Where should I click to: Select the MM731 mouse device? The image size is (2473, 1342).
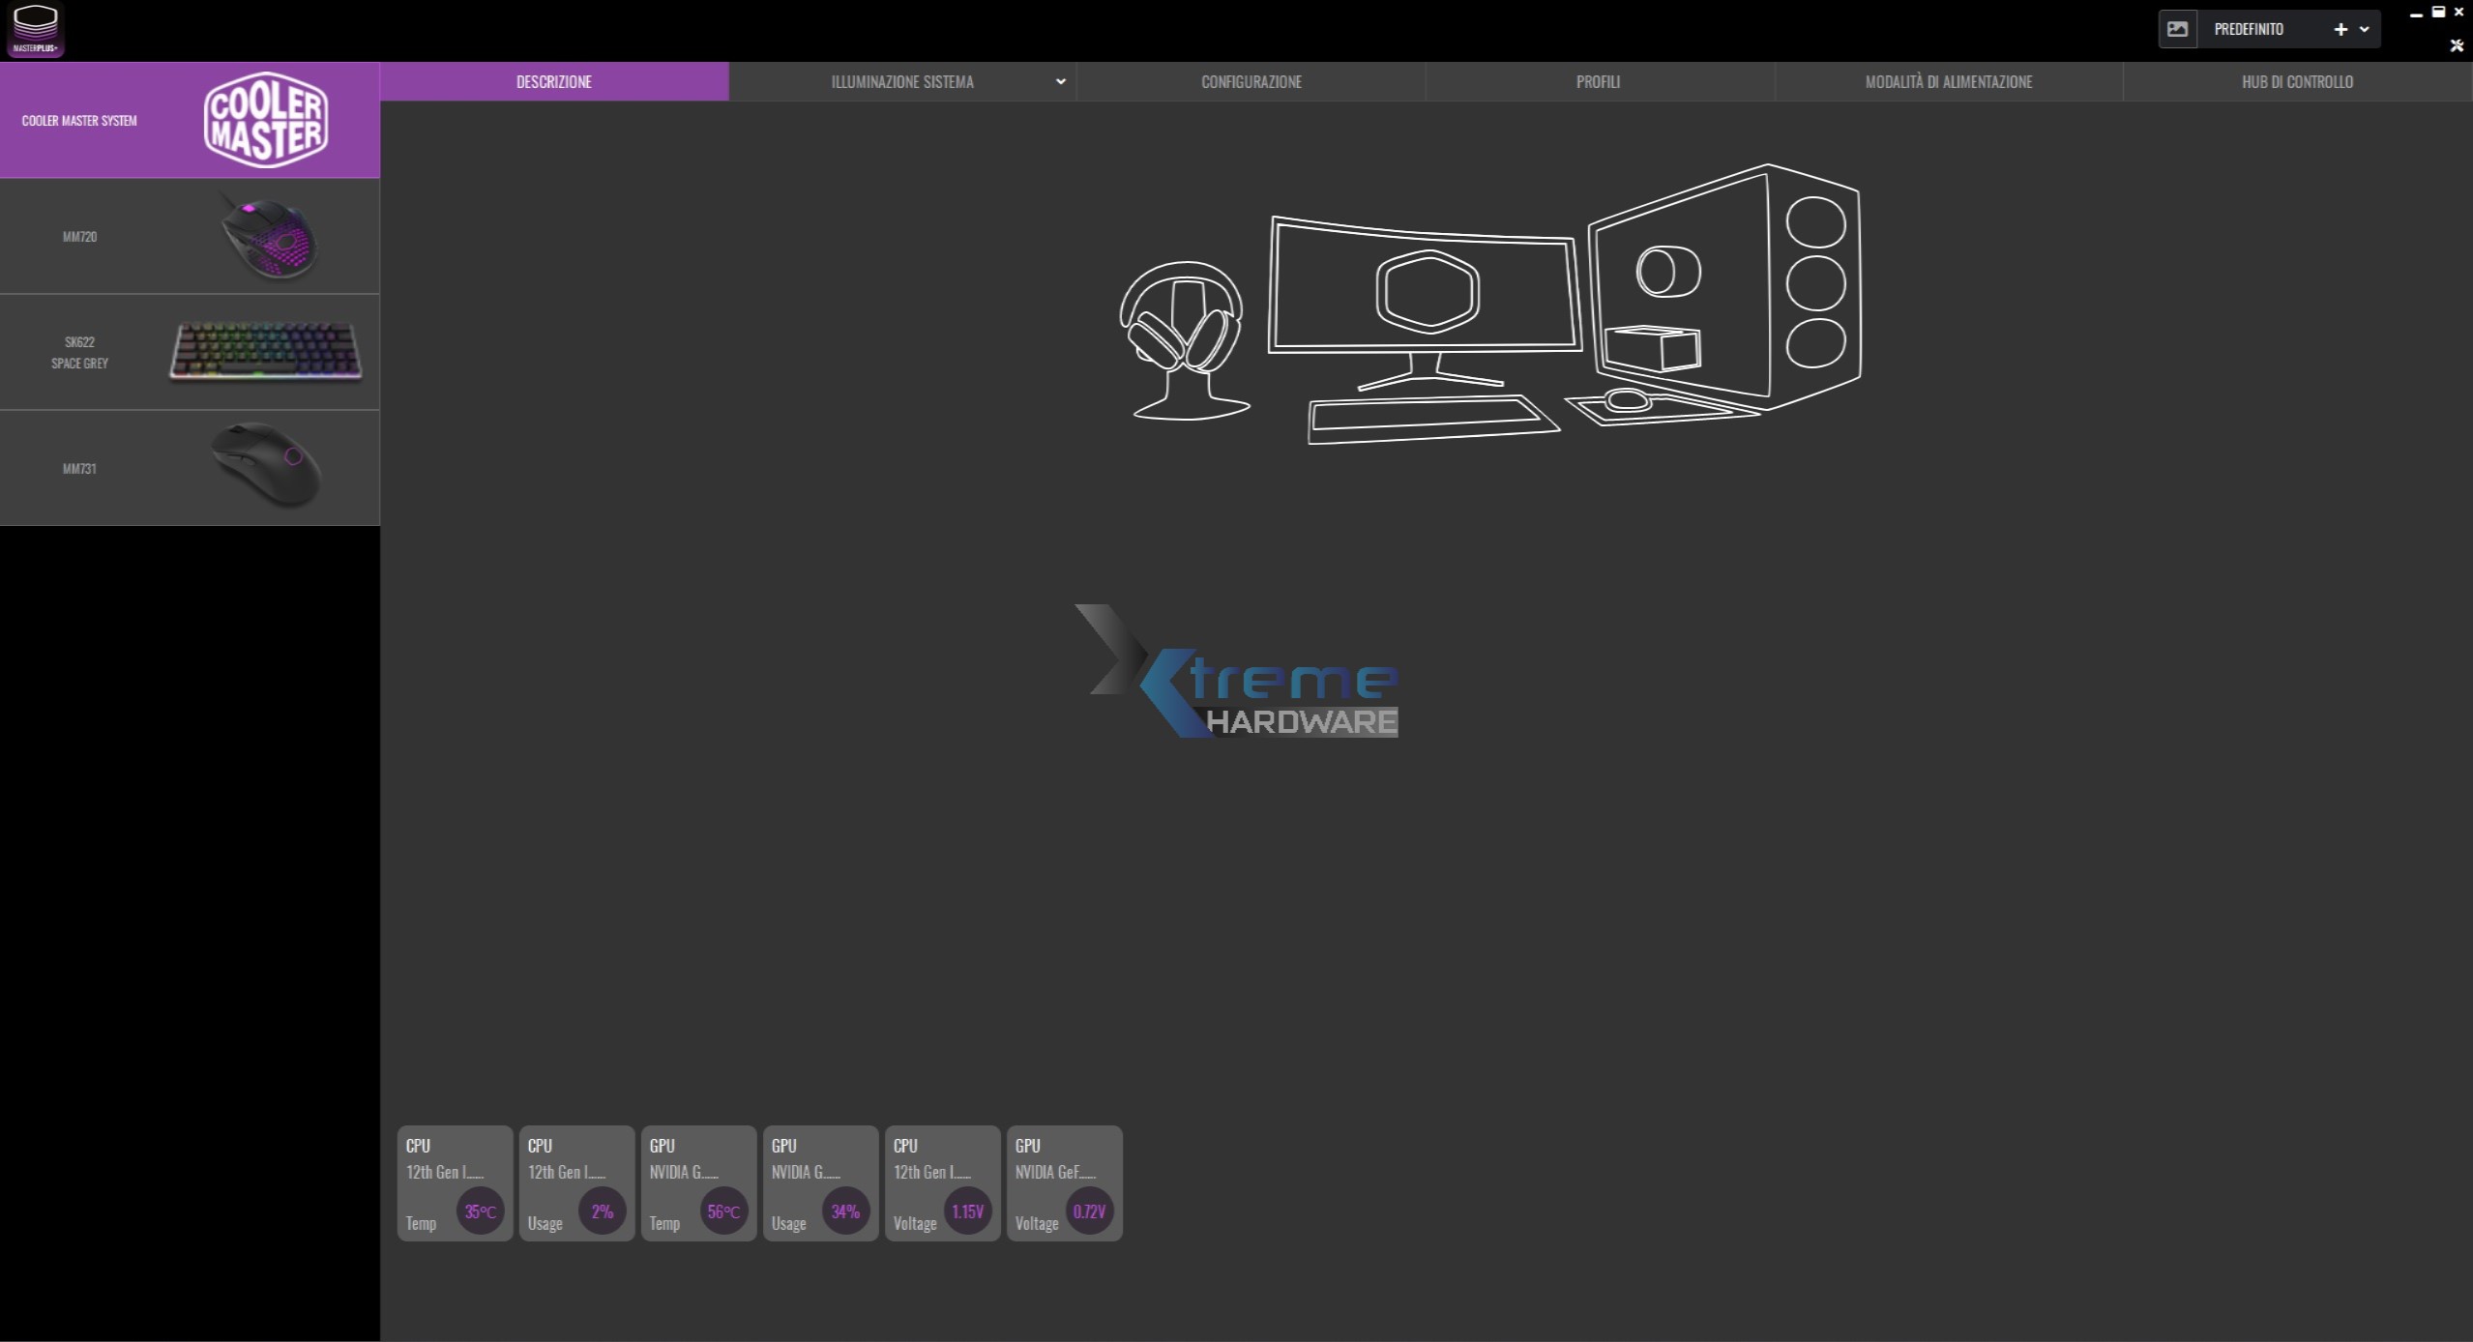click(190, 469)
